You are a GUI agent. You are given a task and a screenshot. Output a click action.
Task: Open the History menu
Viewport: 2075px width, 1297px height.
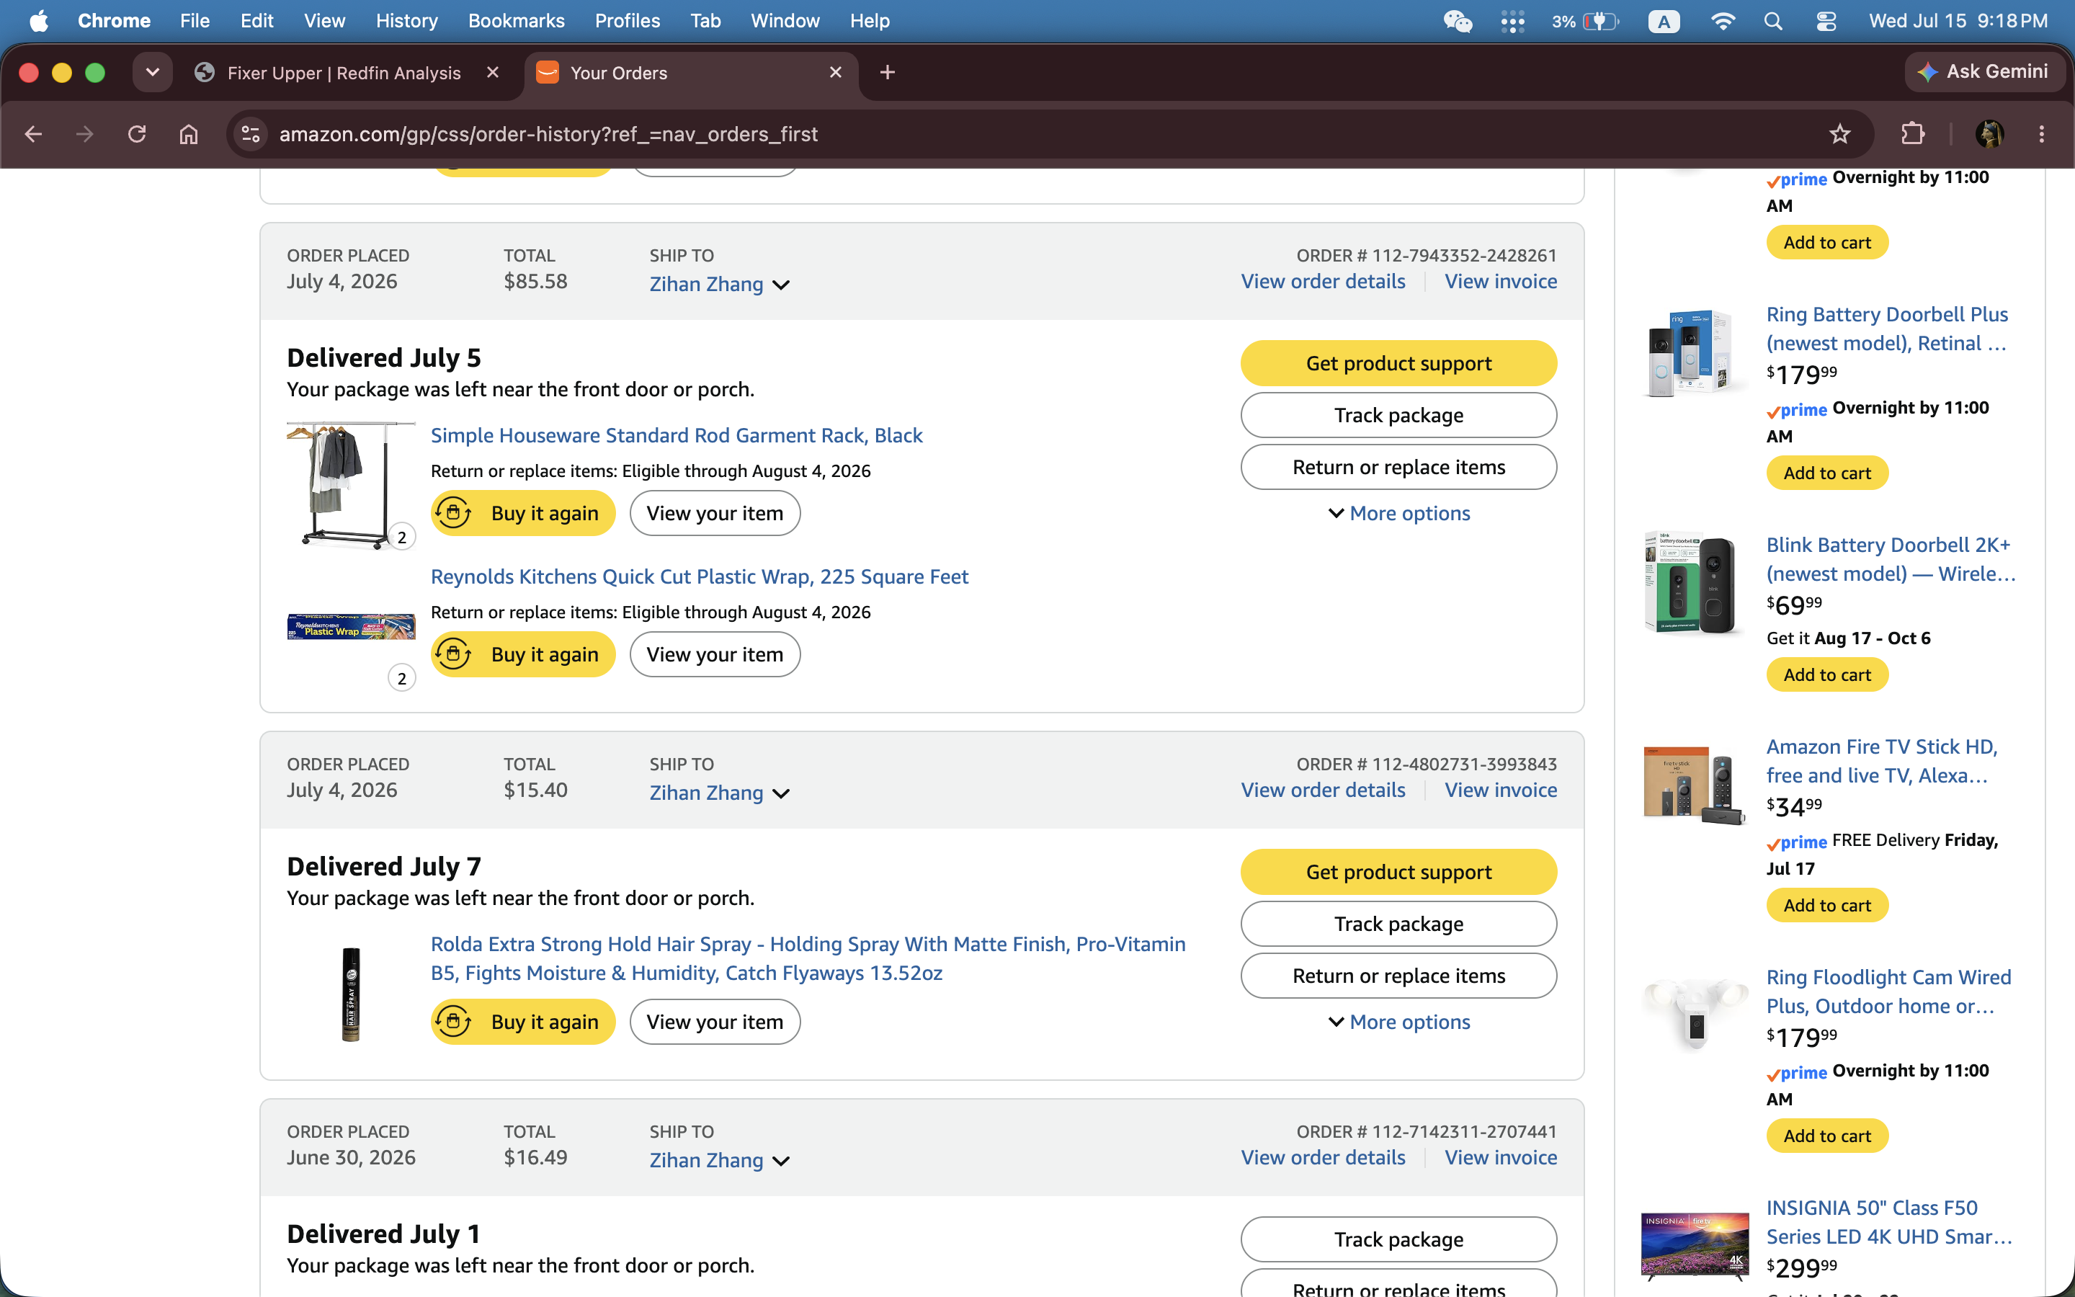[x=406, y=21]
